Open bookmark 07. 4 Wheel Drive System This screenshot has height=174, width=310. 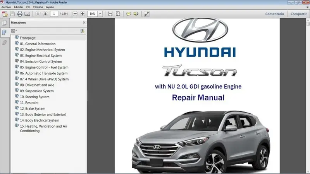point(44,79)
